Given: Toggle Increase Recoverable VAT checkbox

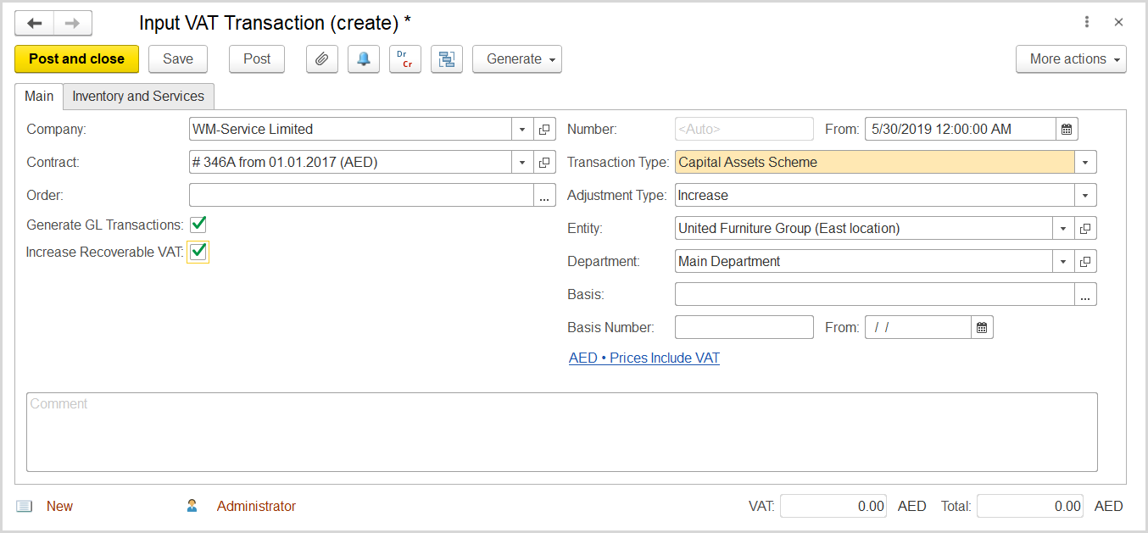Looking at the screenshot, I should pos(198,252).
